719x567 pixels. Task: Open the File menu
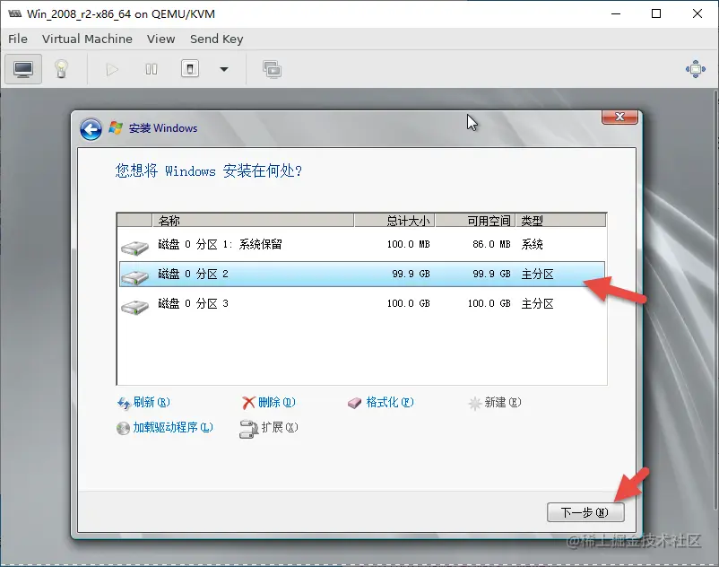click(x=18, y=39)
